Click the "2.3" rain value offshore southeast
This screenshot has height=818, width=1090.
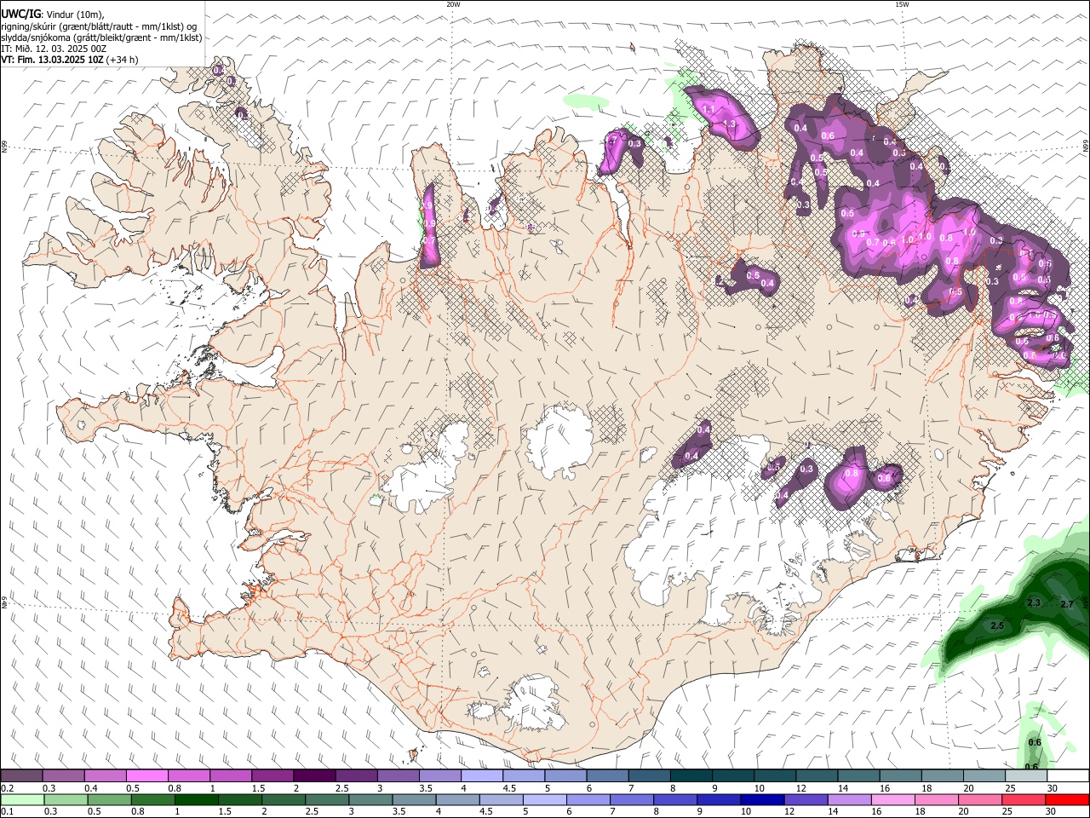[1034, 602]
